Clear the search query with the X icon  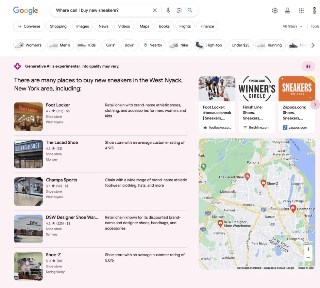click(x=155, y=10)
